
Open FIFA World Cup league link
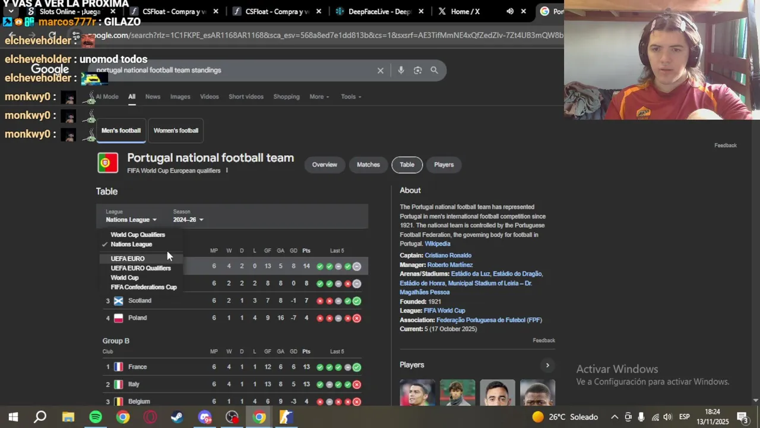[x=444, y=311]
